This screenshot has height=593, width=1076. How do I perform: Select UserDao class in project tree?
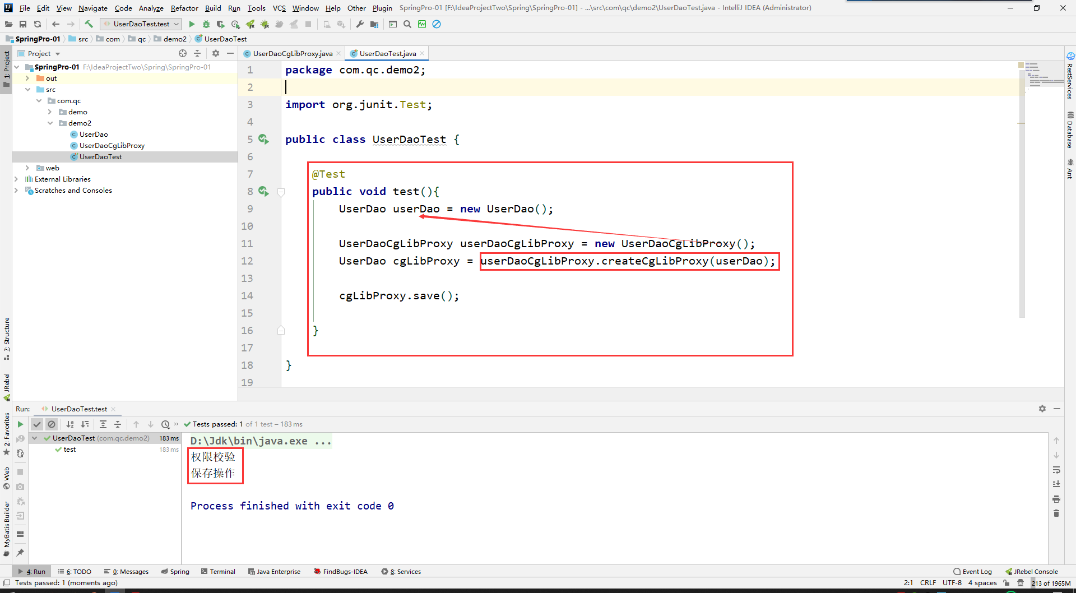pos(94,135)
